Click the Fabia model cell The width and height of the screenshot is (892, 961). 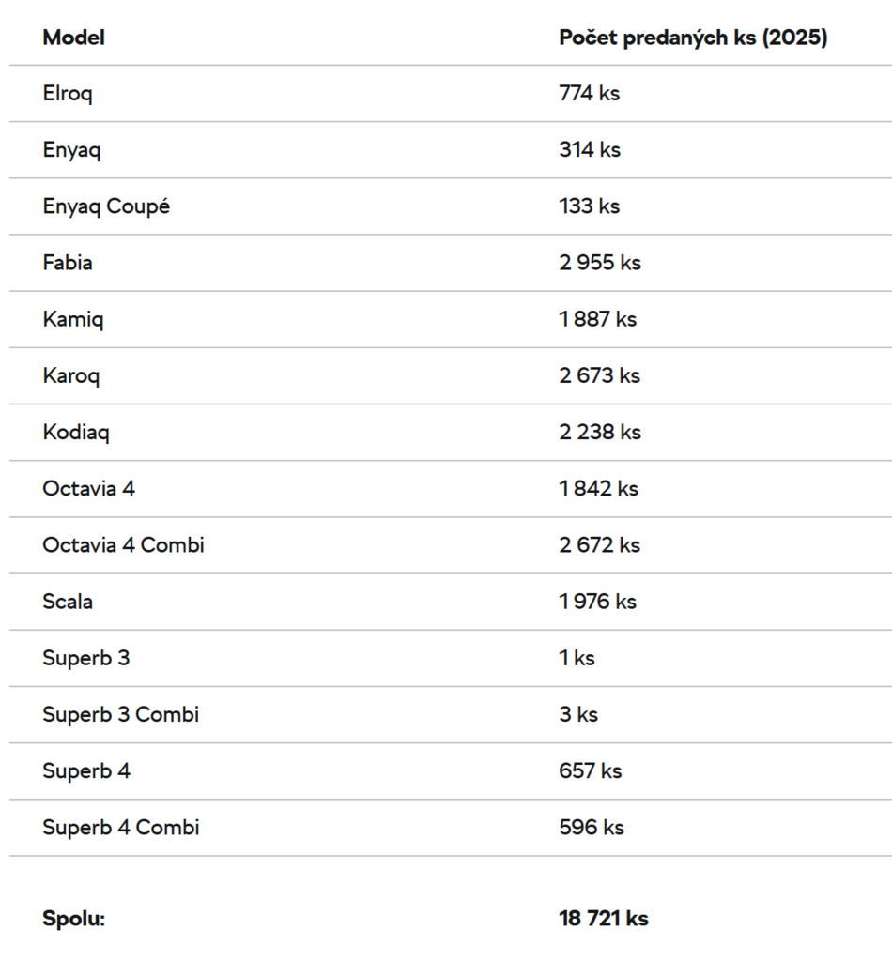click(x=68, y=263)
